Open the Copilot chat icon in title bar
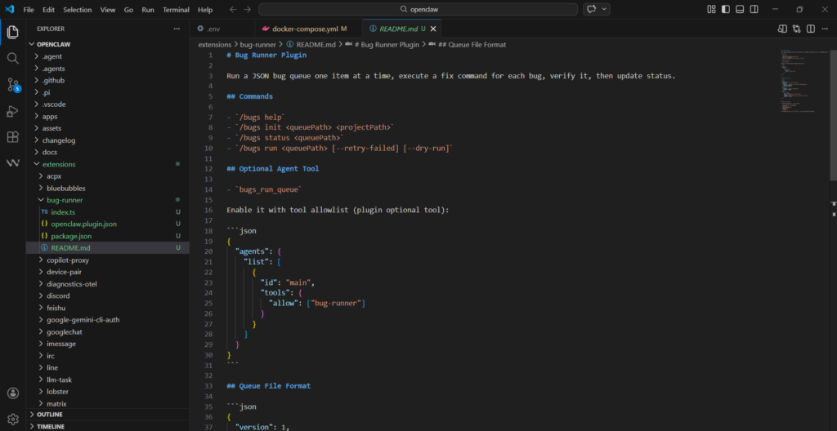The width and height of the screenshot is (837, 431). [x=591, y=9]
